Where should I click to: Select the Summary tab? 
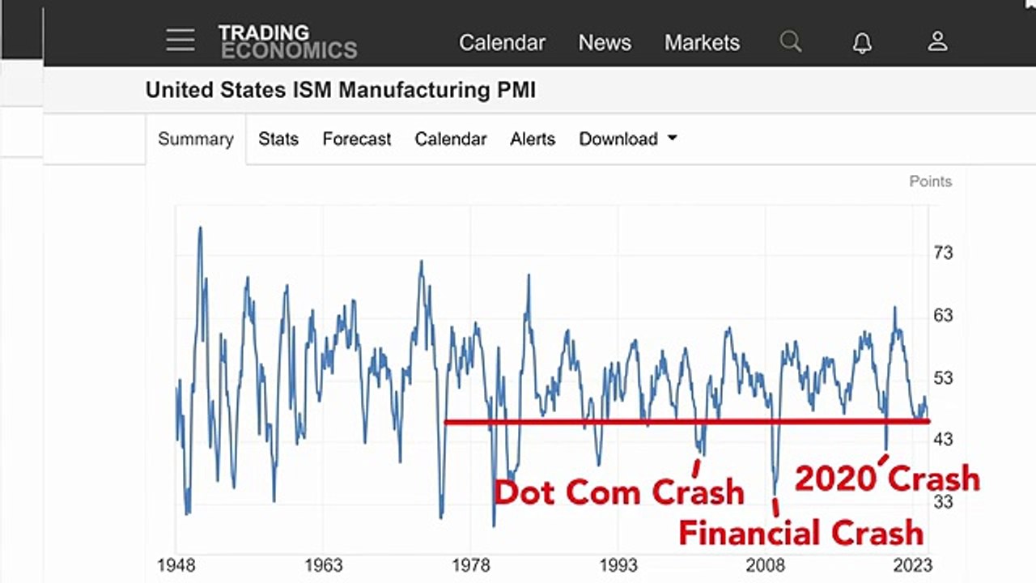[x=196, y=139]
